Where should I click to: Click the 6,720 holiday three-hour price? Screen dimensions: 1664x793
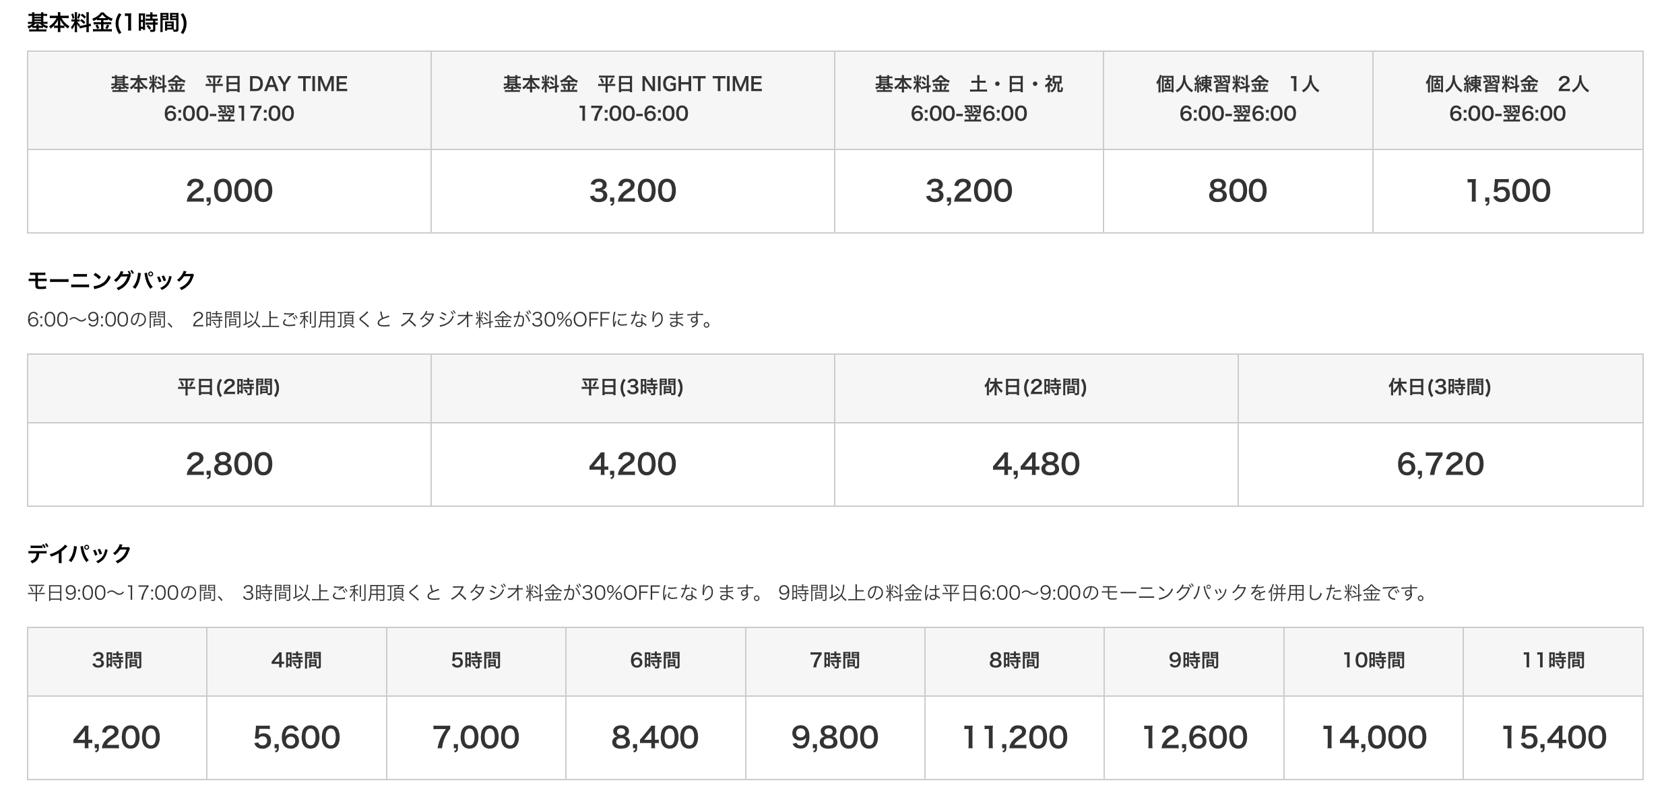point(1440,464)
